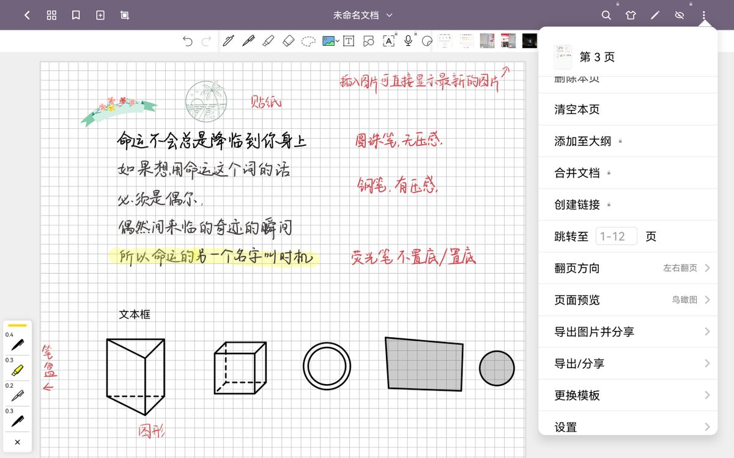
Task: Open the shapes drawing tool
Action: tap(368, 41)
